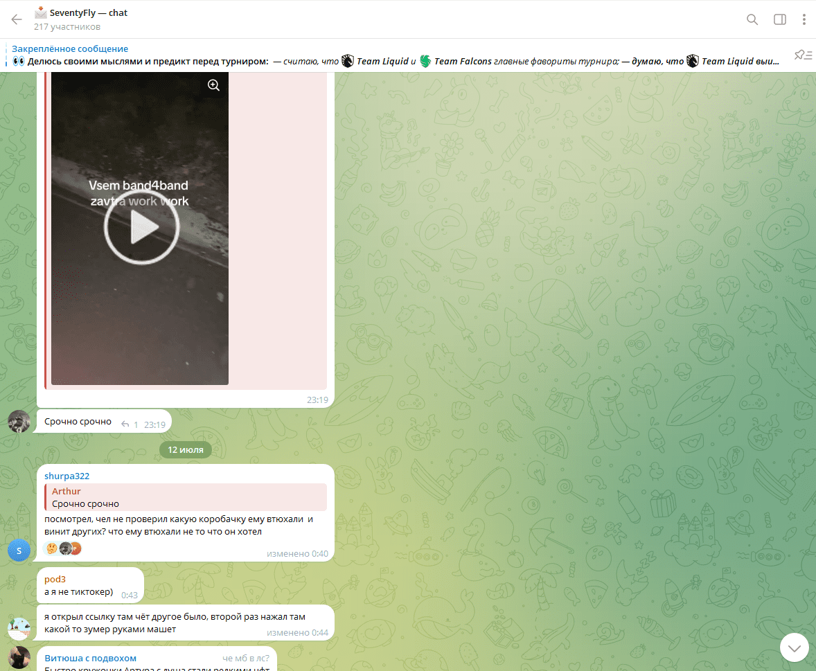Click the '12 июля' date badge
Viewport: 816px width, 671px height.
[185, 449]
